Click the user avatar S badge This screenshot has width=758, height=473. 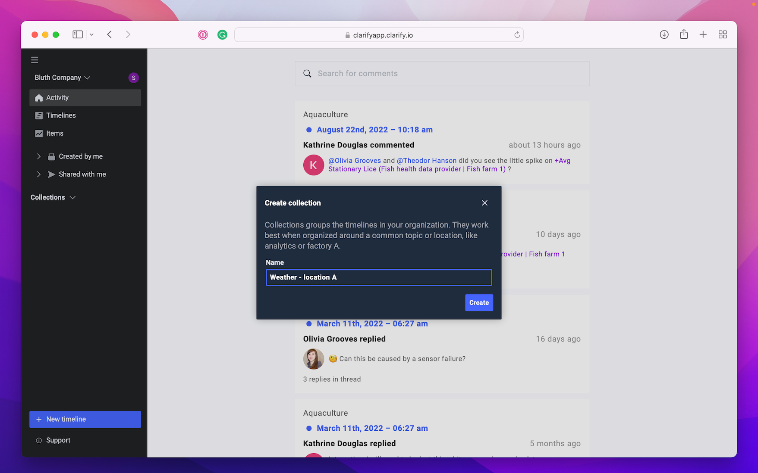point(133,78)
